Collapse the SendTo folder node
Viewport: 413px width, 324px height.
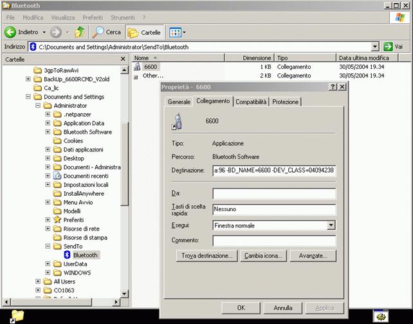(48, 246)
